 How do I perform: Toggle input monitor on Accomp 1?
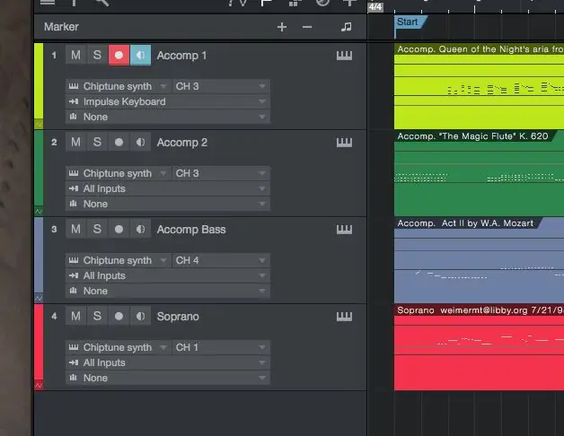141,55
